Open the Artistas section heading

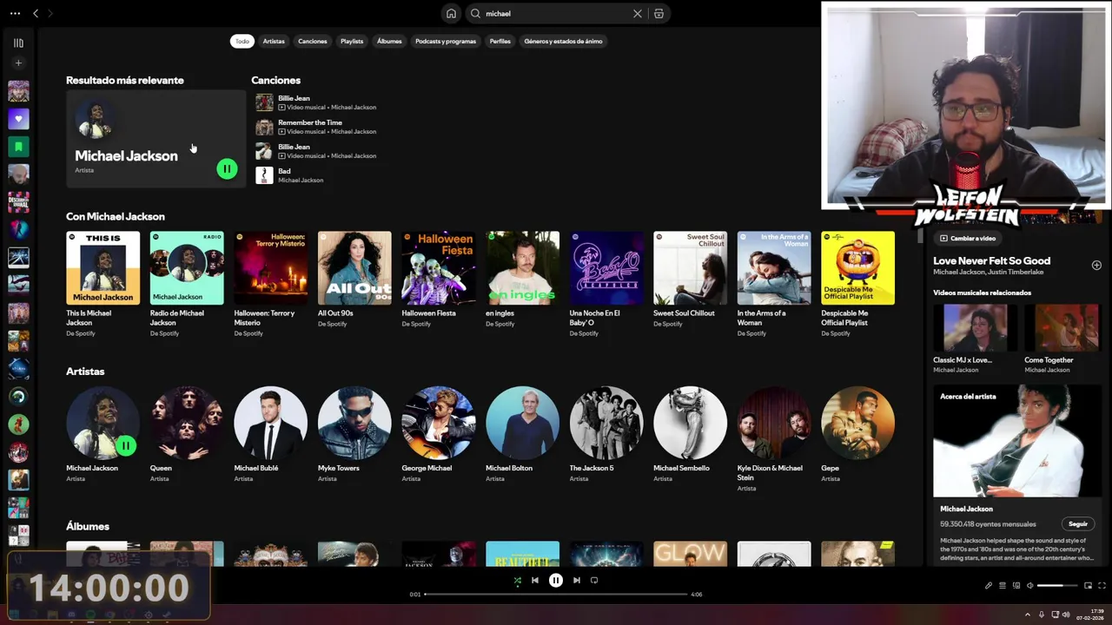coord(85,372)
